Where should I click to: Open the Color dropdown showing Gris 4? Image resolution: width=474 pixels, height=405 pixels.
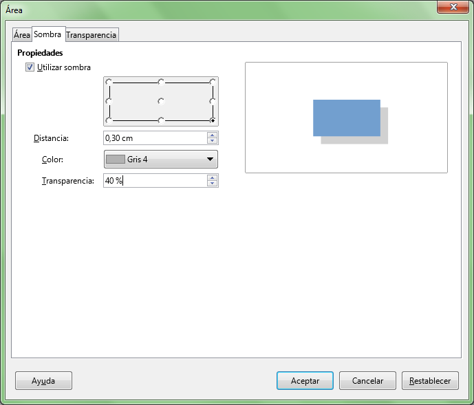point(161,160)
